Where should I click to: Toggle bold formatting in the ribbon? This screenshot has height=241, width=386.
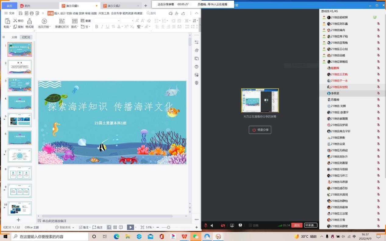click(97, 27)
